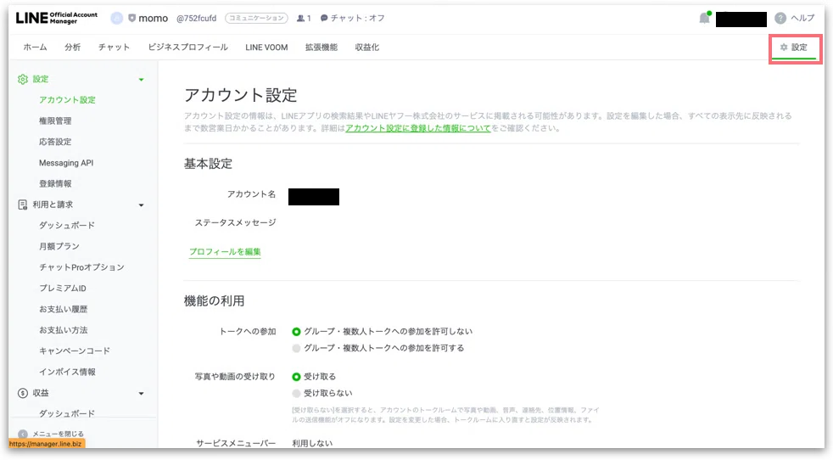Open プレミアムID in the sidebar
833x460 pixels.
tap(63, 289)
